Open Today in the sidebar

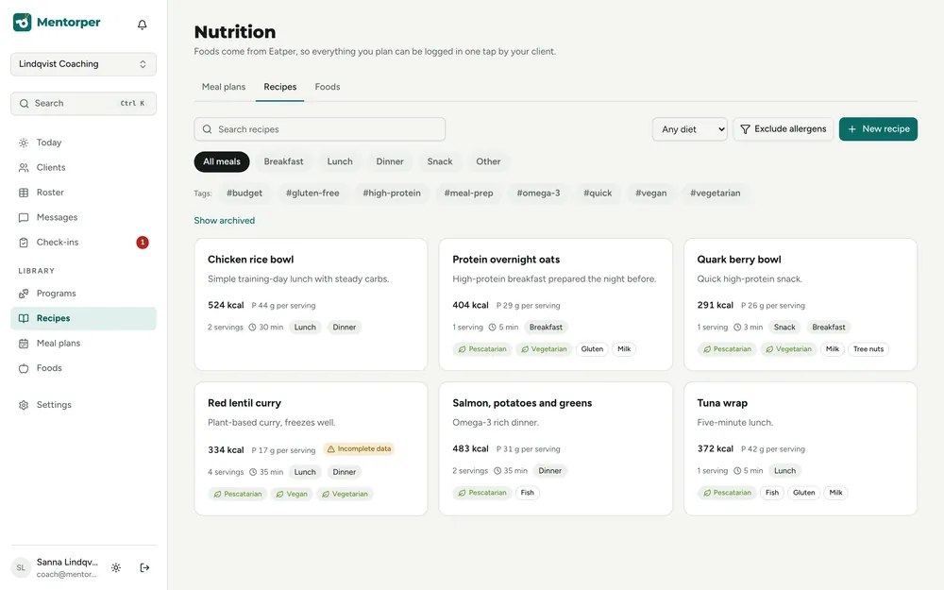pos(83,143)
